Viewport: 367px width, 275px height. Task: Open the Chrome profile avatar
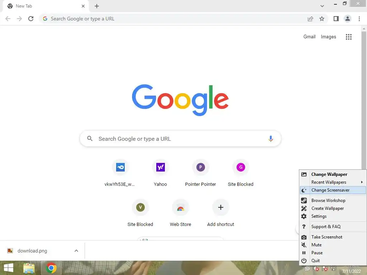pos(348,19)
